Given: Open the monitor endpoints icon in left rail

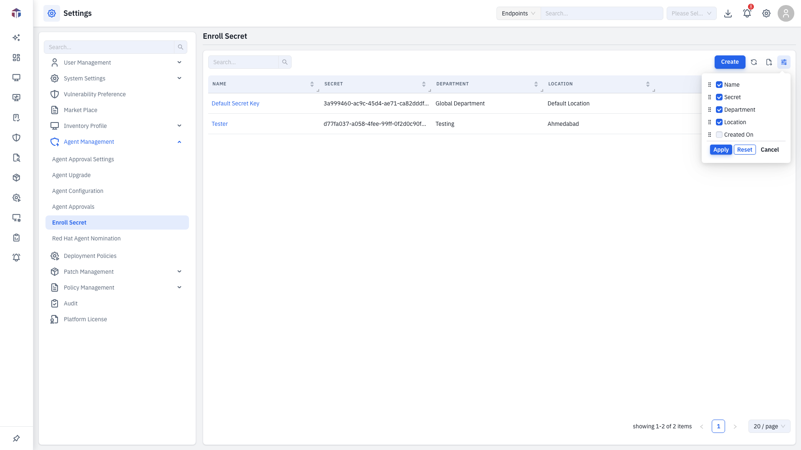Looking at the screenshot, I should [16, 78].
